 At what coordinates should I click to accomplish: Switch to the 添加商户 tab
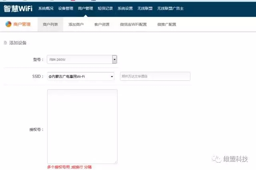tap(76, 25)
